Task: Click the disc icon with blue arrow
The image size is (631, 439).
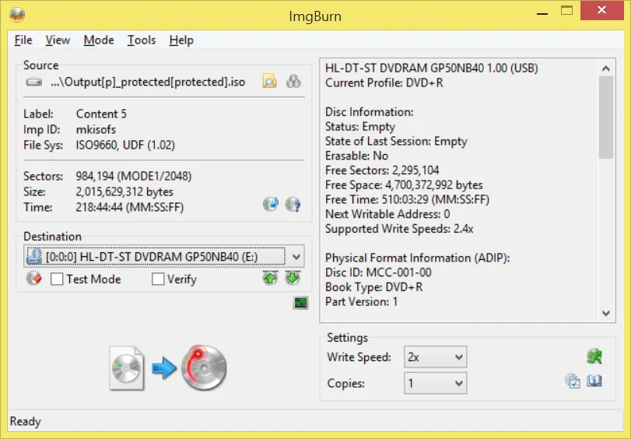Action: (271, 205)
